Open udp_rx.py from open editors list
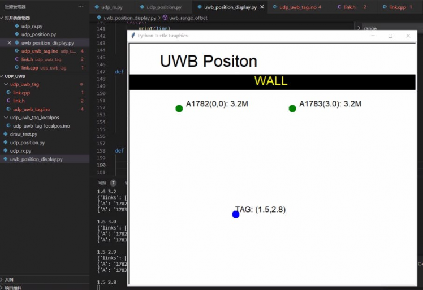Image resolution: width=423 pixels, height=290 pixels. (x=32, y=26)
